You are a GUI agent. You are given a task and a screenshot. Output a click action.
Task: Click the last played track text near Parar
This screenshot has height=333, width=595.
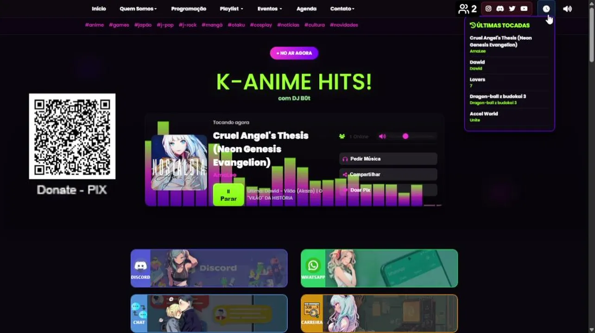[x=285, y=194]
